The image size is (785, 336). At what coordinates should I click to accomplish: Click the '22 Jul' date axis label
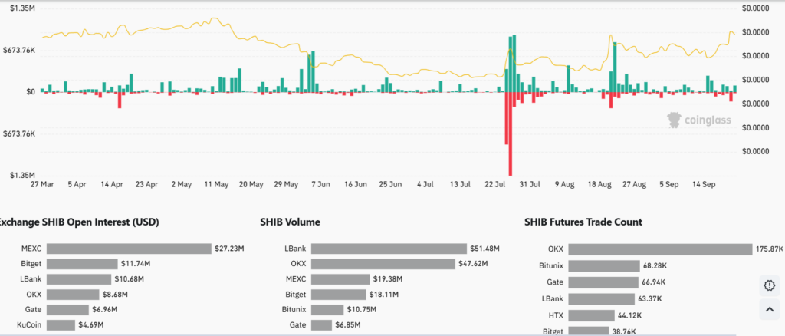[495, 184]
